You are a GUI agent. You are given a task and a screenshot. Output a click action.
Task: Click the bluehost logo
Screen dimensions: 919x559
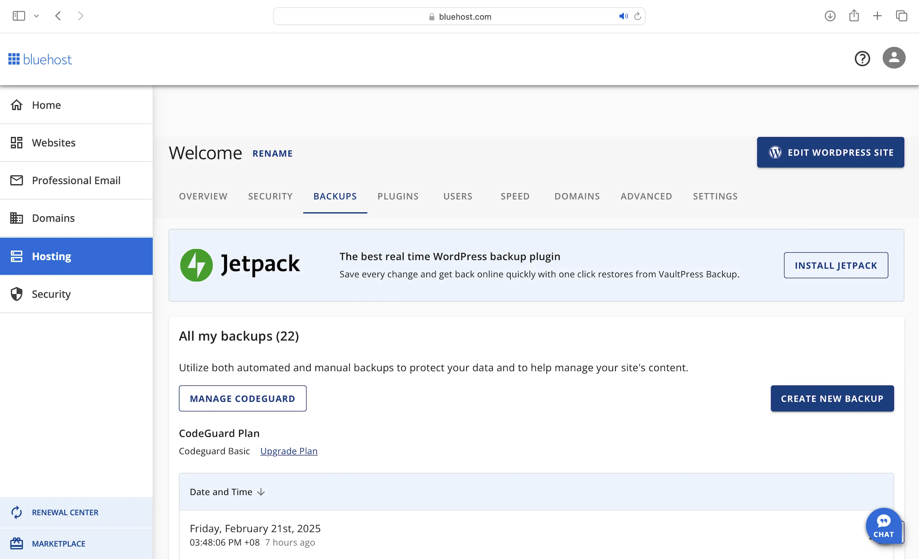pos(40,59)
